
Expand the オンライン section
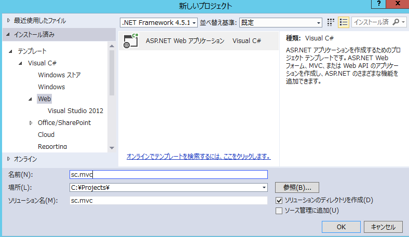click(x=9, y=159)
